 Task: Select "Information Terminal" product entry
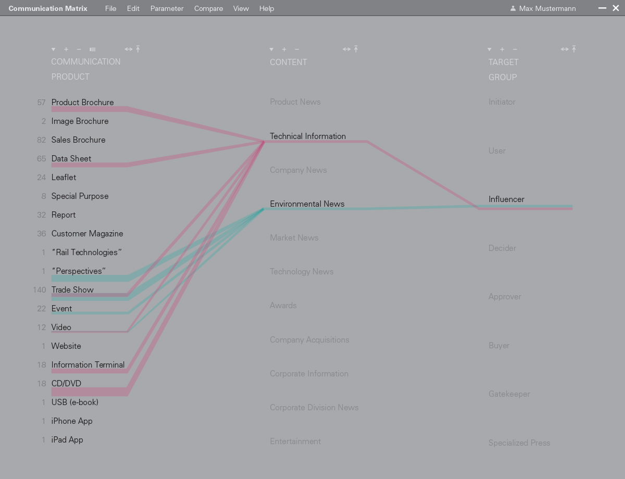88,365
